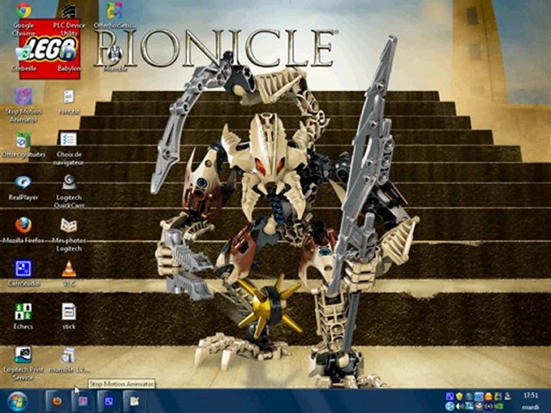The width and height of the screenshot is (551, 413).
Task: Open the Logitech QuickCam shortcut
Action: coord(69,192)
